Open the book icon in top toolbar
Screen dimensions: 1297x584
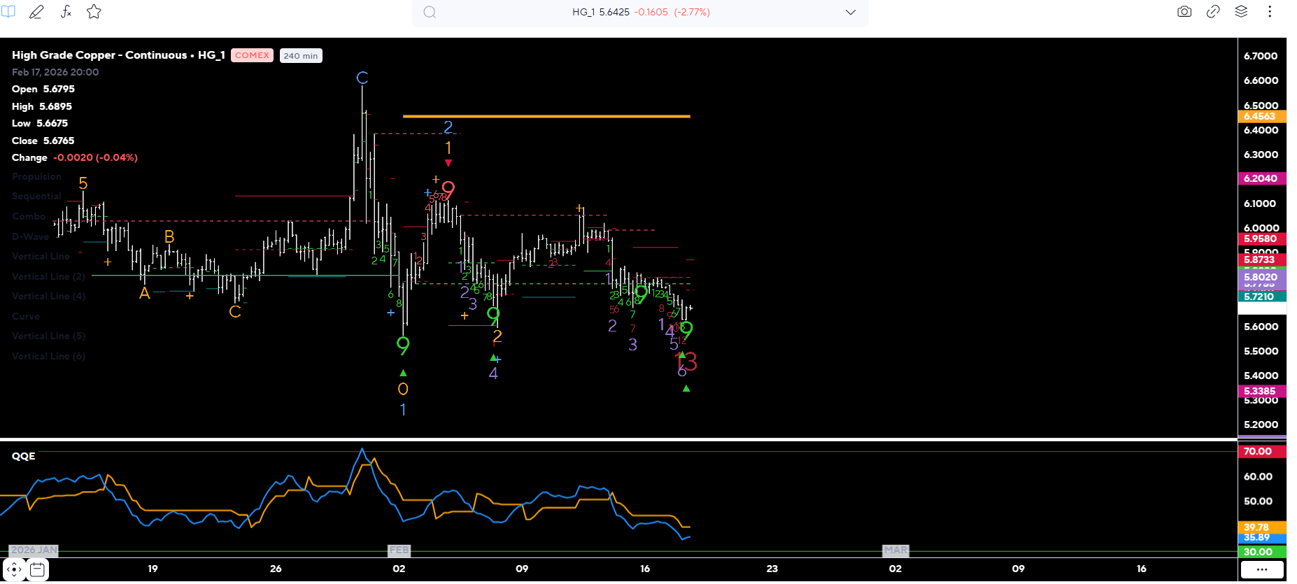[8, 12]
